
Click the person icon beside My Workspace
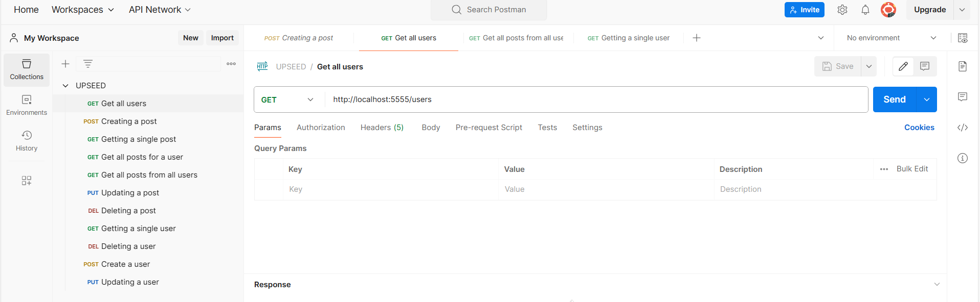click(x=14, y=38)
